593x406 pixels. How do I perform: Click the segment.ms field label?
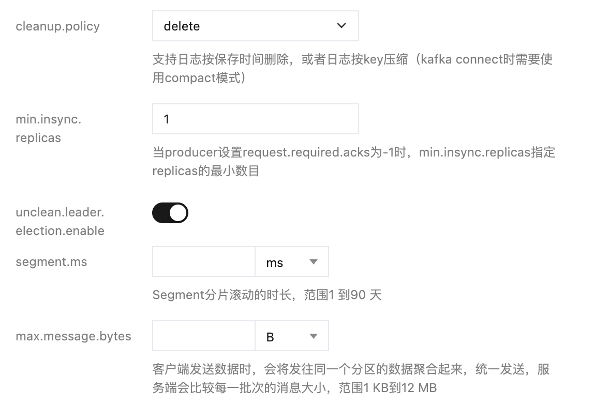pos(51,262)
